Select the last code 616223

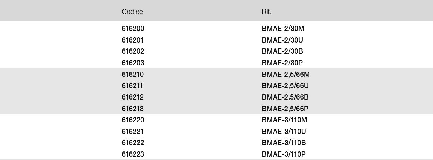[x=133, y=154]
